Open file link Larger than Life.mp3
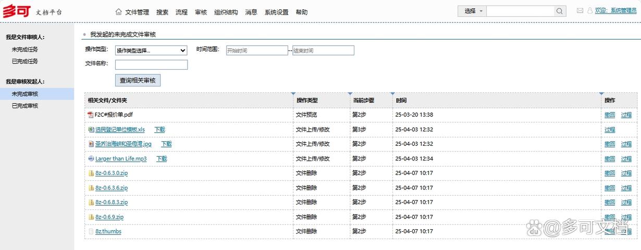 (x=121, y=158)
